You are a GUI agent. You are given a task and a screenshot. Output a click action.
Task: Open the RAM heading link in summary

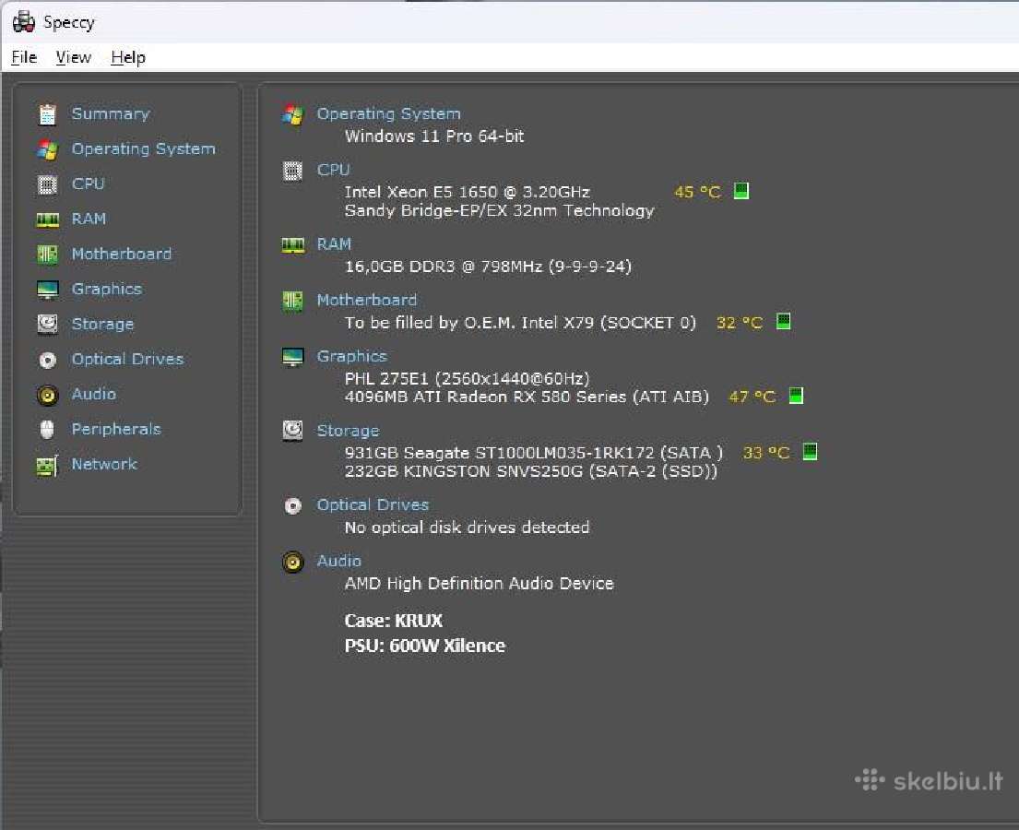point(334,244)
